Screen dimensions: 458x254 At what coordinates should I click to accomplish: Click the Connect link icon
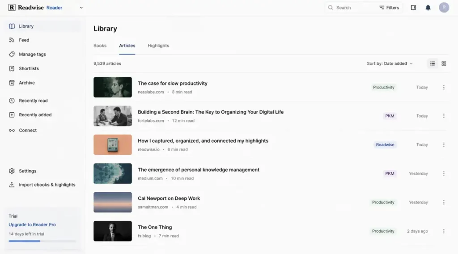12,131
